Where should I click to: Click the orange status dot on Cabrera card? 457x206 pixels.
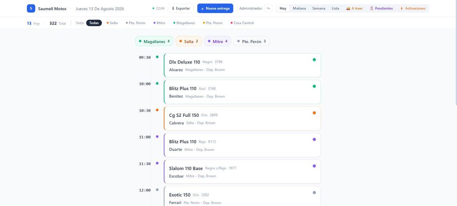pyautogui.click(x=314, y=113)
